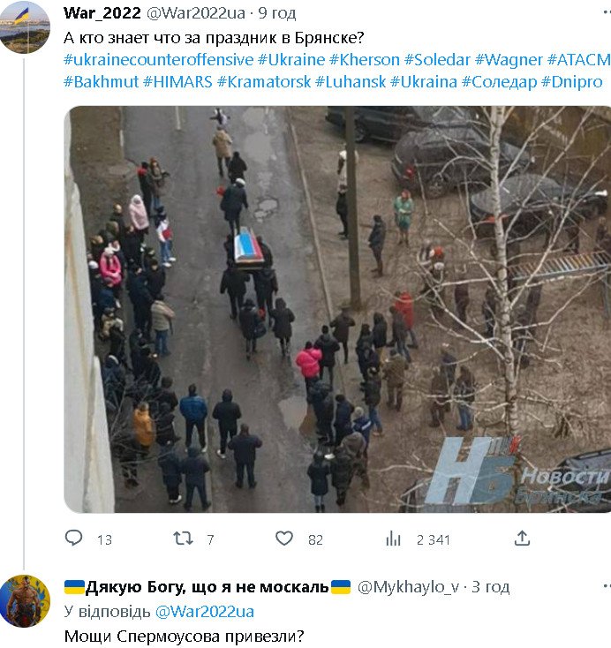Share the tweet via upload icon
This screenshot has height=648, width=611.
(x=522, y=538)
